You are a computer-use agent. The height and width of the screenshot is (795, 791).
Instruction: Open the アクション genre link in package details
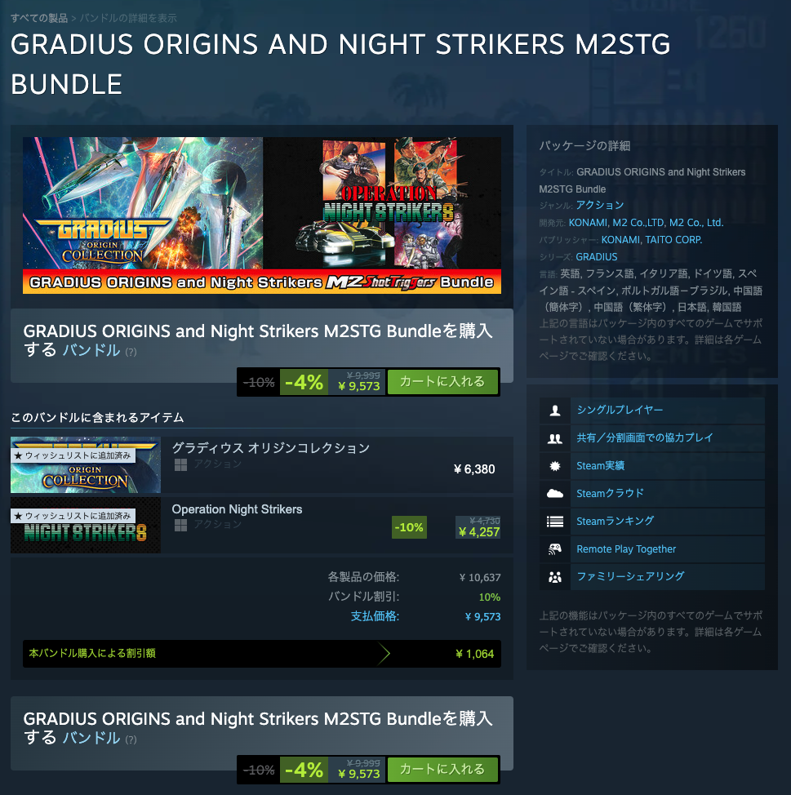[600, 205]
